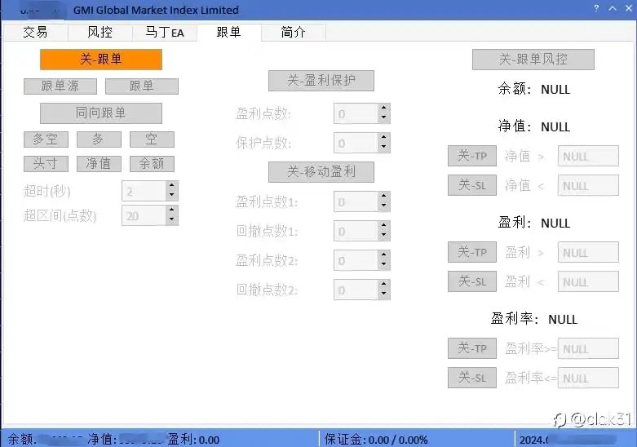The image size is (637, 447).
Task: Toggle the 关-盈利保护 button
Action: pos(321,81)
